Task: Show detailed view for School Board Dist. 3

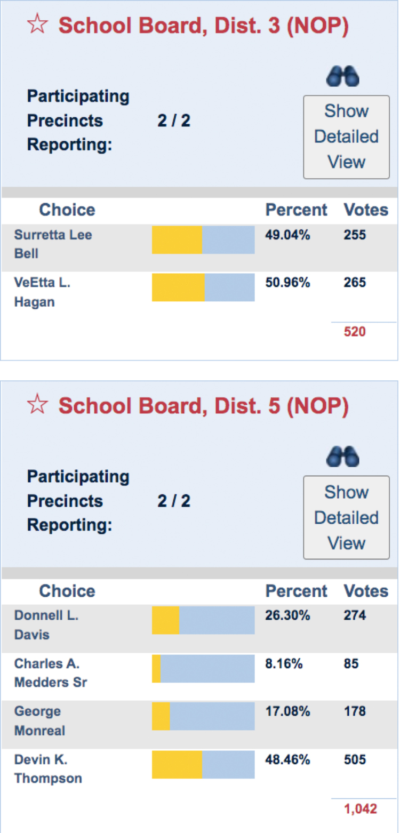Action: (346, 137)
